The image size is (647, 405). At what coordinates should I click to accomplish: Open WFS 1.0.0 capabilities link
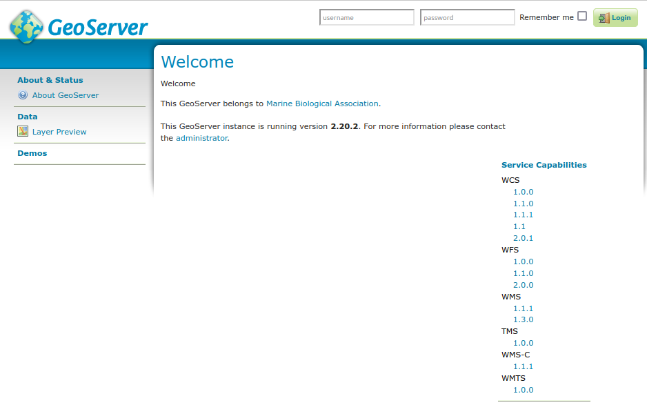[524, 261]
